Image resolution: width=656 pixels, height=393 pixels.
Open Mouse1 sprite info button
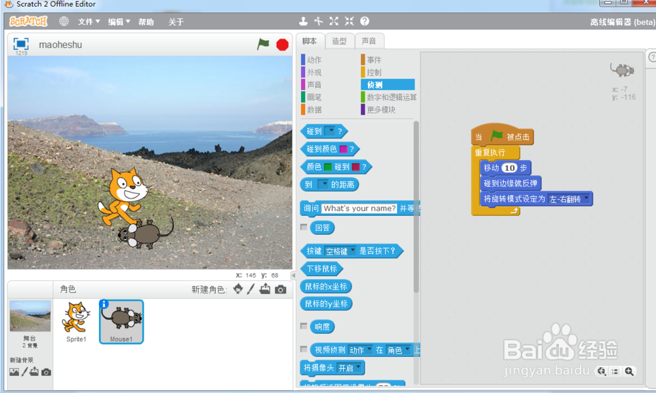(x=104, y=304)
